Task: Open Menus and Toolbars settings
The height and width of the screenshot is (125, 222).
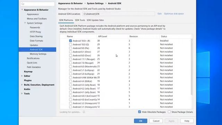Action: tap(37, 18)
